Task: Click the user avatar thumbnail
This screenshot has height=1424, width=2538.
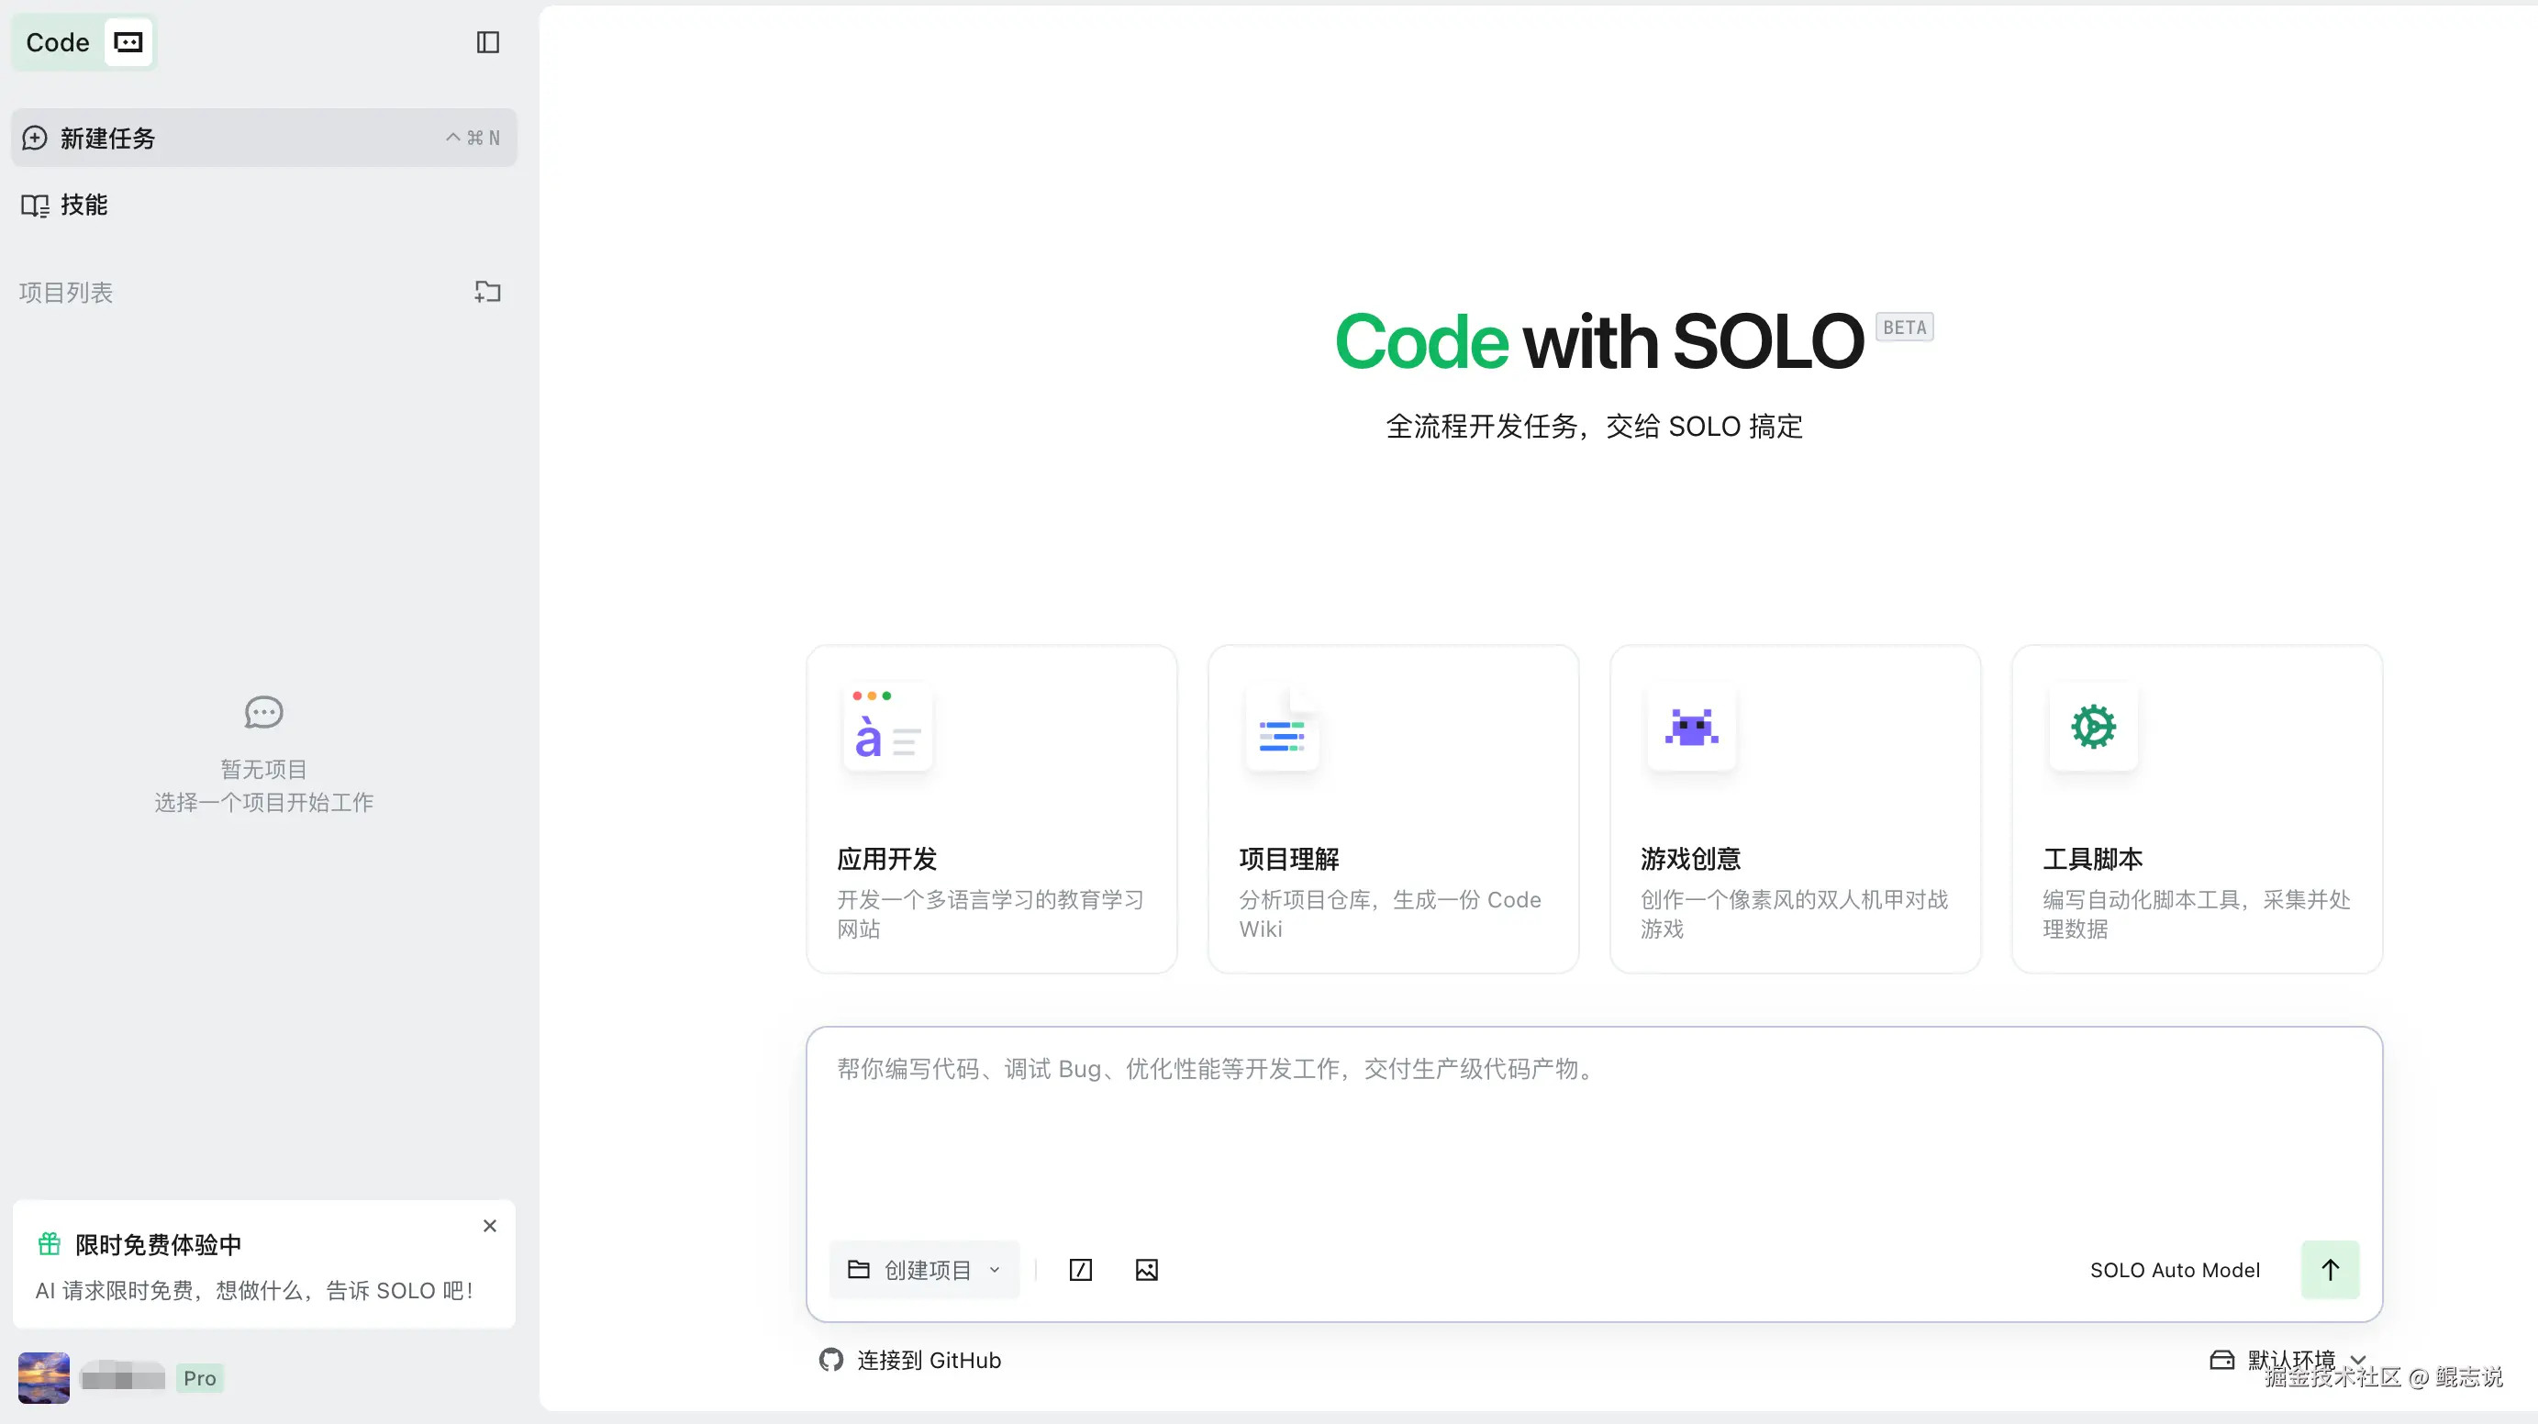Action: pyautogui.click(x=43, y=1378)
